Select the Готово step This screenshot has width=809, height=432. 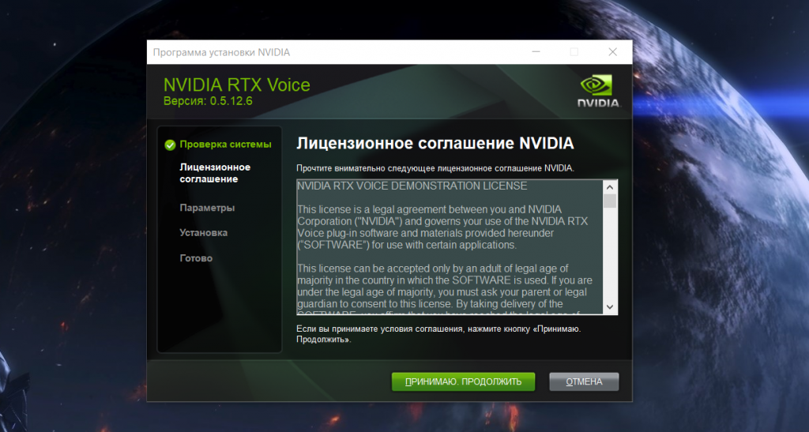tap(196, 258)
